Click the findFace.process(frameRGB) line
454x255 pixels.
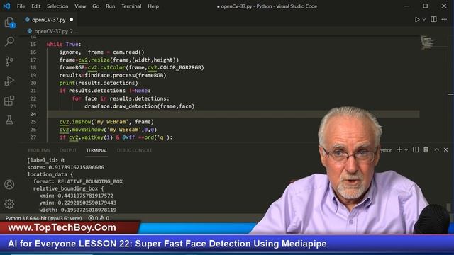[113, 75]
